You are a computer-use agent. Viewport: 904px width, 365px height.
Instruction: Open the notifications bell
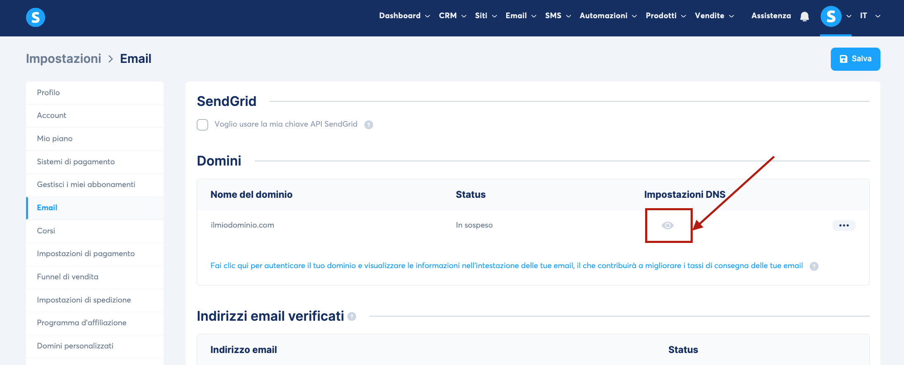point(804,16)
